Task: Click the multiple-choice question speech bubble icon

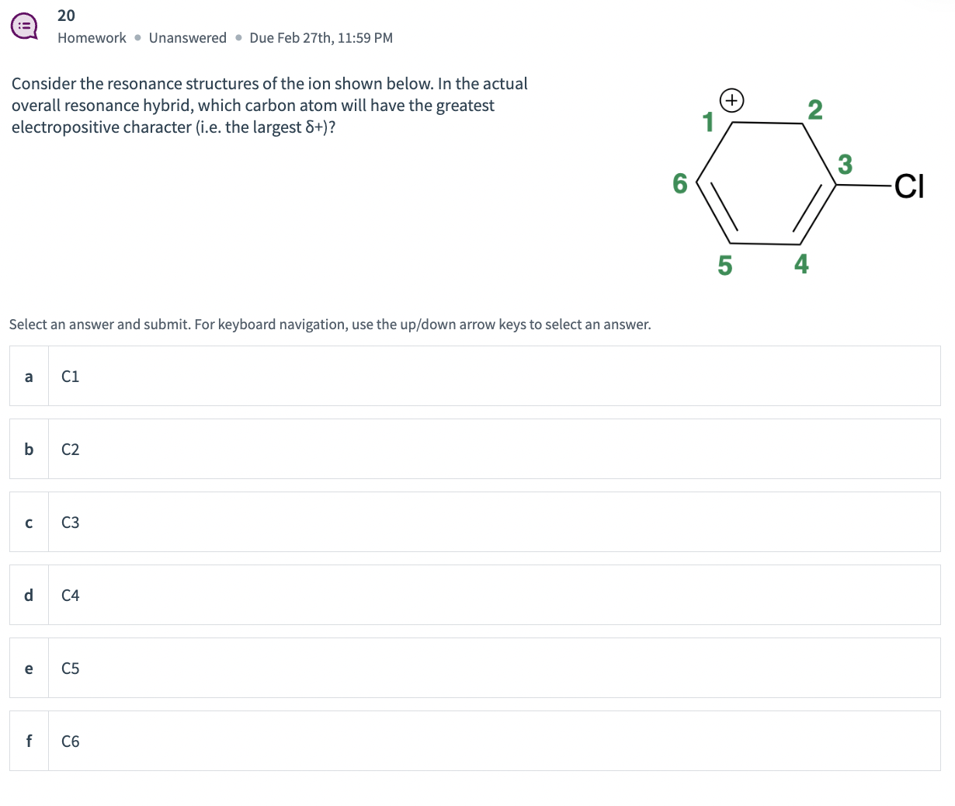Action: pyautogui.click(x=24, y=26)
